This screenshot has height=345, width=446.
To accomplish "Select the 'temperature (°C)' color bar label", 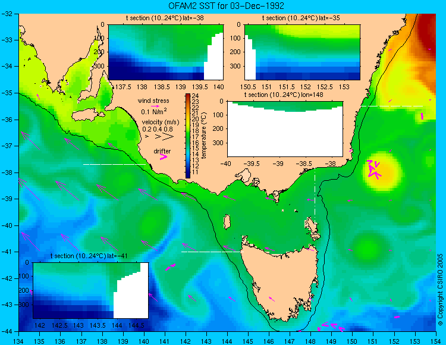I will pyautogui.click(x=203, y=136).
